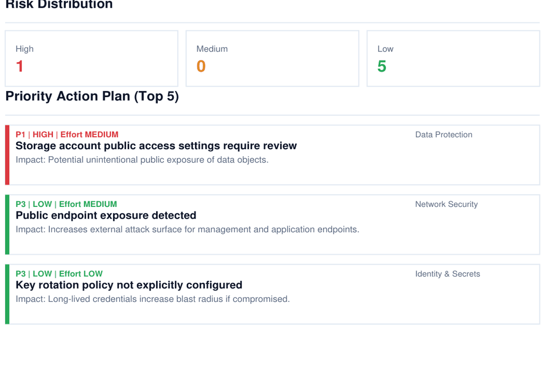Click the Medium risk count card
This screenshot has height=373, width=555.
coord(272,58)
